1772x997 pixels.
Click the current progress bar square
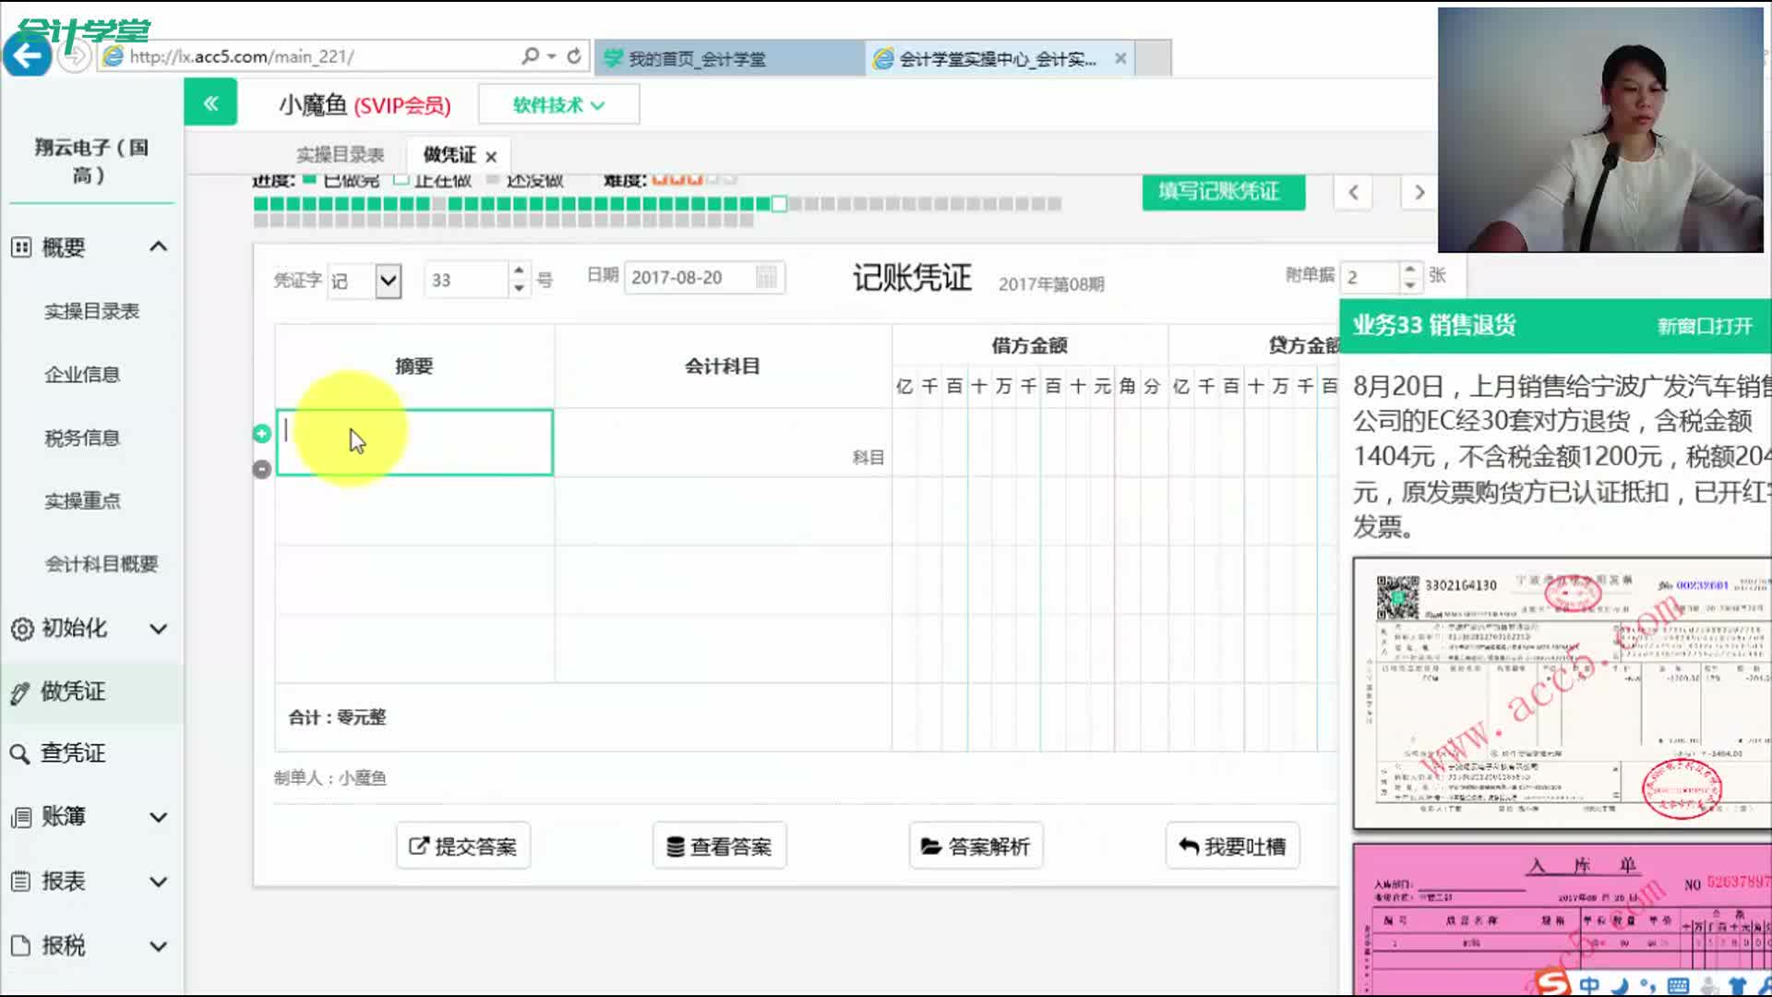click(779, 204)
